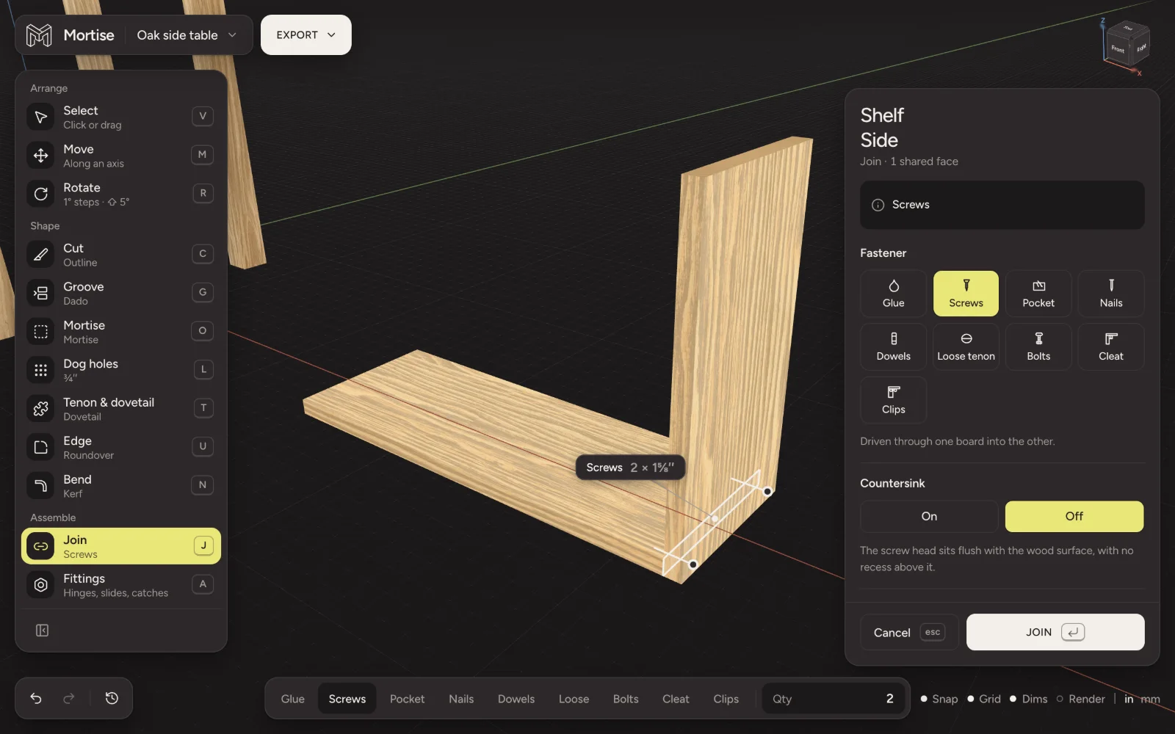Select the Select arrow tool
Viewport: 1175px width, 734px height.
[120, 117]
